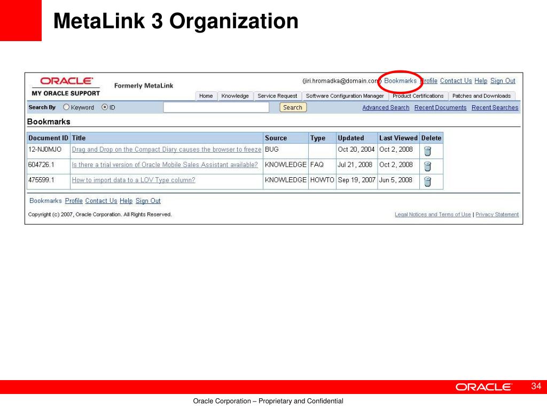Open Legal Notices and Terms of Use

pos(433,215)
